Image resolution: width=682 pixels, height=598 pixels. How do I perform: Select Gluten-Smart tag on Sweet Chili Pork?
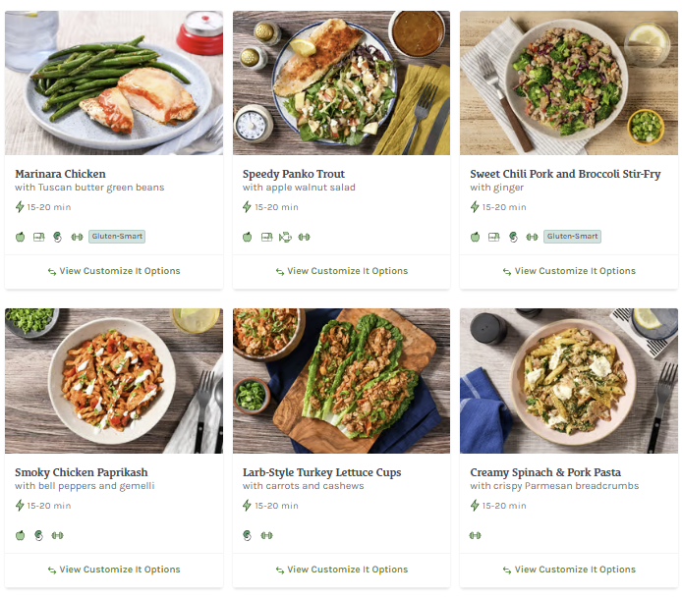pyautogui.click(x=572, y=237)
